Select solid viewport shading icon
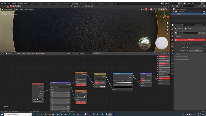This screenshot has height=116, width=206. click(161, 9)
